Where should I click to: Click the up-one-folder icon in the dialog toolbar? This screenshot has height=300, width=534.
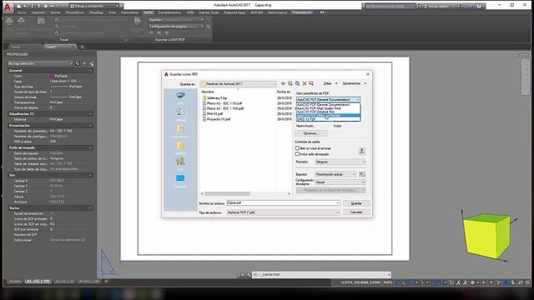click(x=290, y=83)
